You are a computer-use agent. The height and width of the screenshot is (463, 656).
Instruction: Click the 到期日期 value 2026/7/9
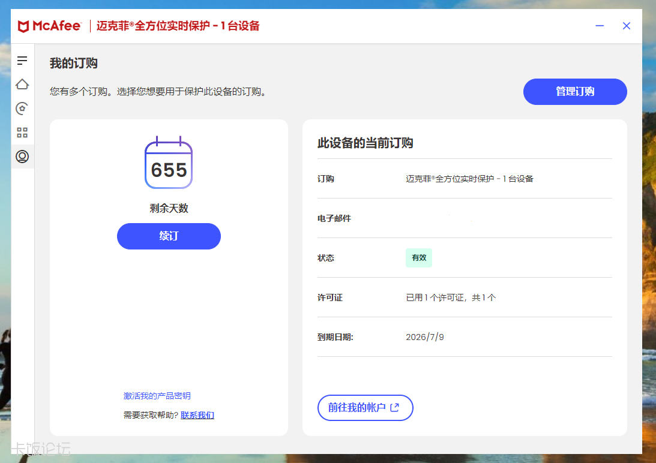[425, 337]
